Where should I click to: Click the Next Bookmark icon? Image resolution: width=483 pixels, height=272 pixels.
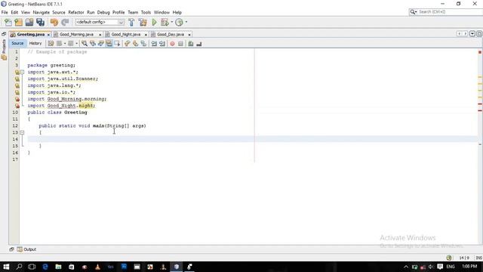135,44
